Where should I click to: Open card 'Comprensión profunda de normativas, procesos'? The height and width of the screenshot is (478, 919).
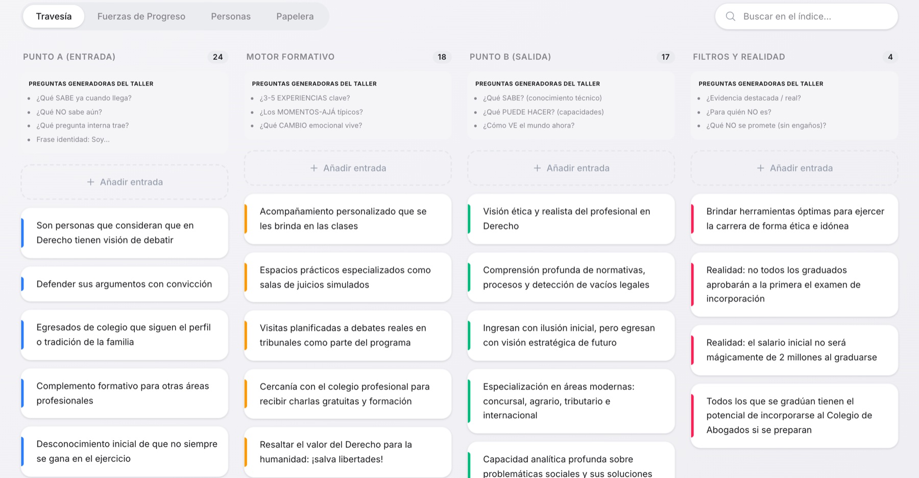coord(571,278)
